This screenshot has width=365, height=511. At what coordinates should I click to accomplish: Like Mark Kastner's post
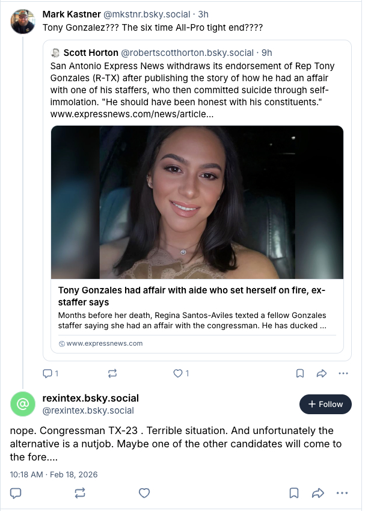[x=177, y=373]
